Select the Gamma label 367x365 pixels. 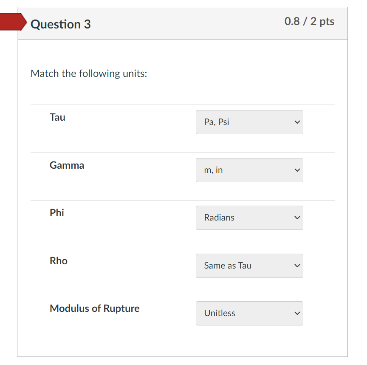[67, 165]
